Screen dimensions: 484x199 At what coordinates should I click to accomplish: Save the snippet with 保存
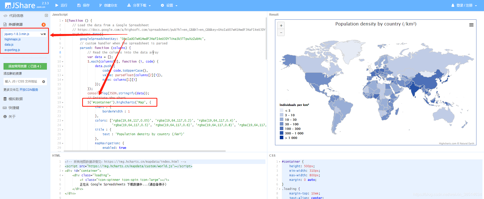[x=83, y=5]
